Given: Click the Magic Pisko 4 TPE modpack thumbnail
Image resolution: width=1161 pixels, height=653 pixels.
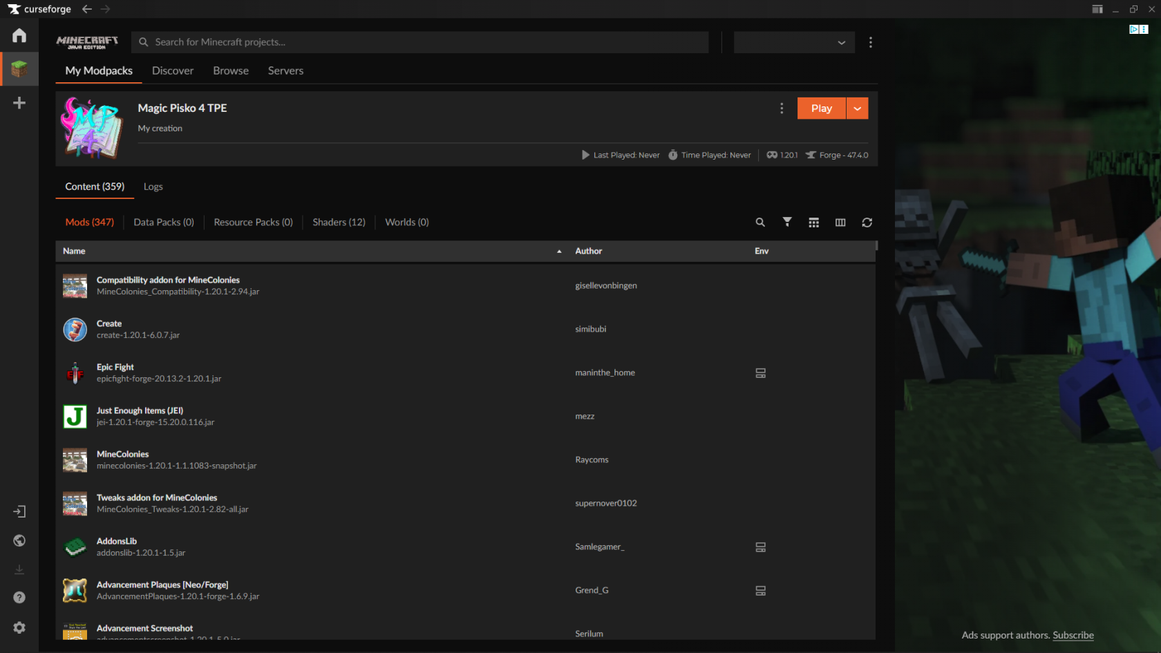Looking at the screenshot, I should point(91,128).
